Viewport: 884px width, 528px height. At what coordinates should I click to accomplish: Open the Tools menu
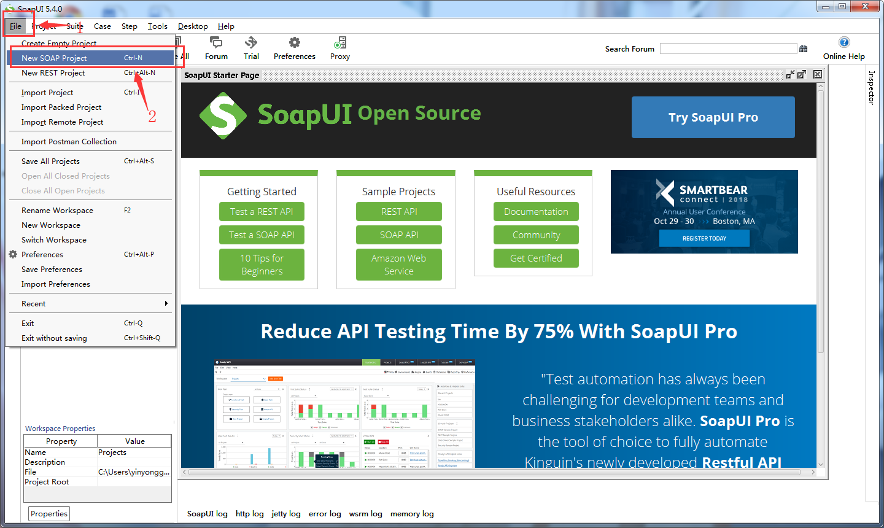(157, 26)
